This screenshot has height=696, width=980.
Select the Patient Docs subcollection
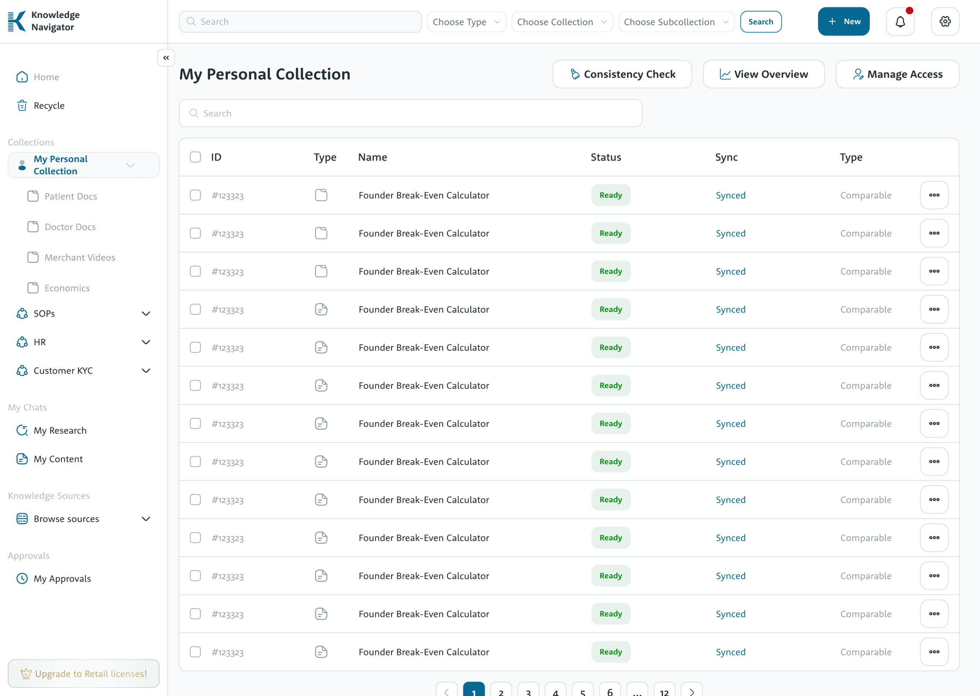[71, 196]
